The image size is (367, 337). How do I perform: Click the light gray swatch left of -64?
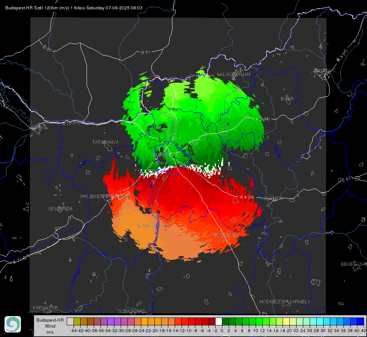coord(70,322)
